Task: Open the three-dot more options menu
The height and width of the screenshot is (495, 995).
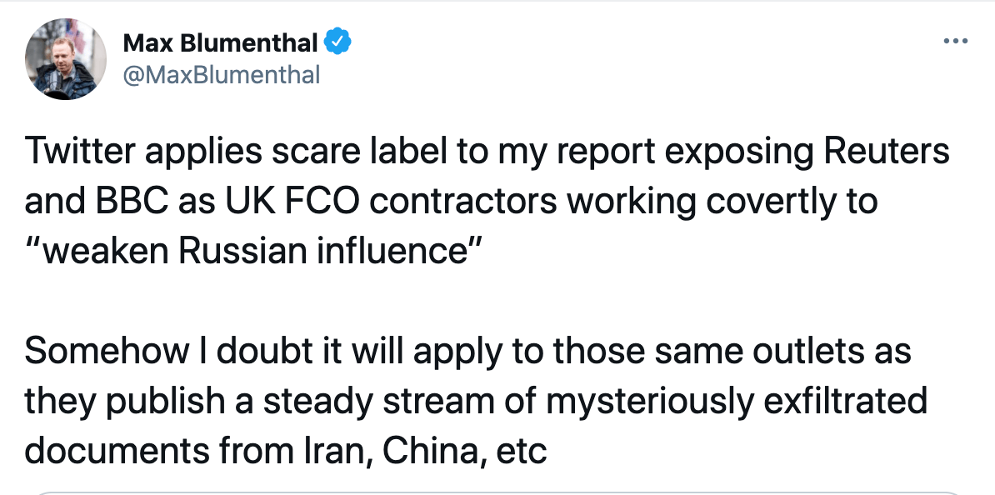Action: click(x=955, y=41)
